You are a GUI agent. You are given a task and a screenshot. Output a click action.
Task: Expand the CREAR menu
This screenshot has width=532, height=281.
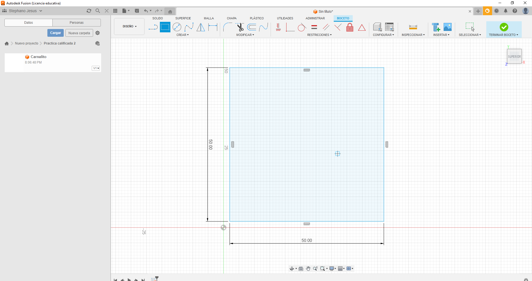183,35
